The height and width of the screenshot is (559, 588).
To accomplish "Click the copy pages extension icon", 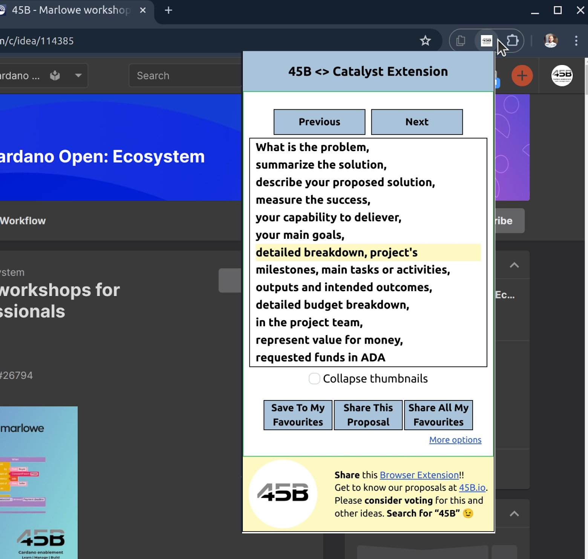I will click(461, 41).
